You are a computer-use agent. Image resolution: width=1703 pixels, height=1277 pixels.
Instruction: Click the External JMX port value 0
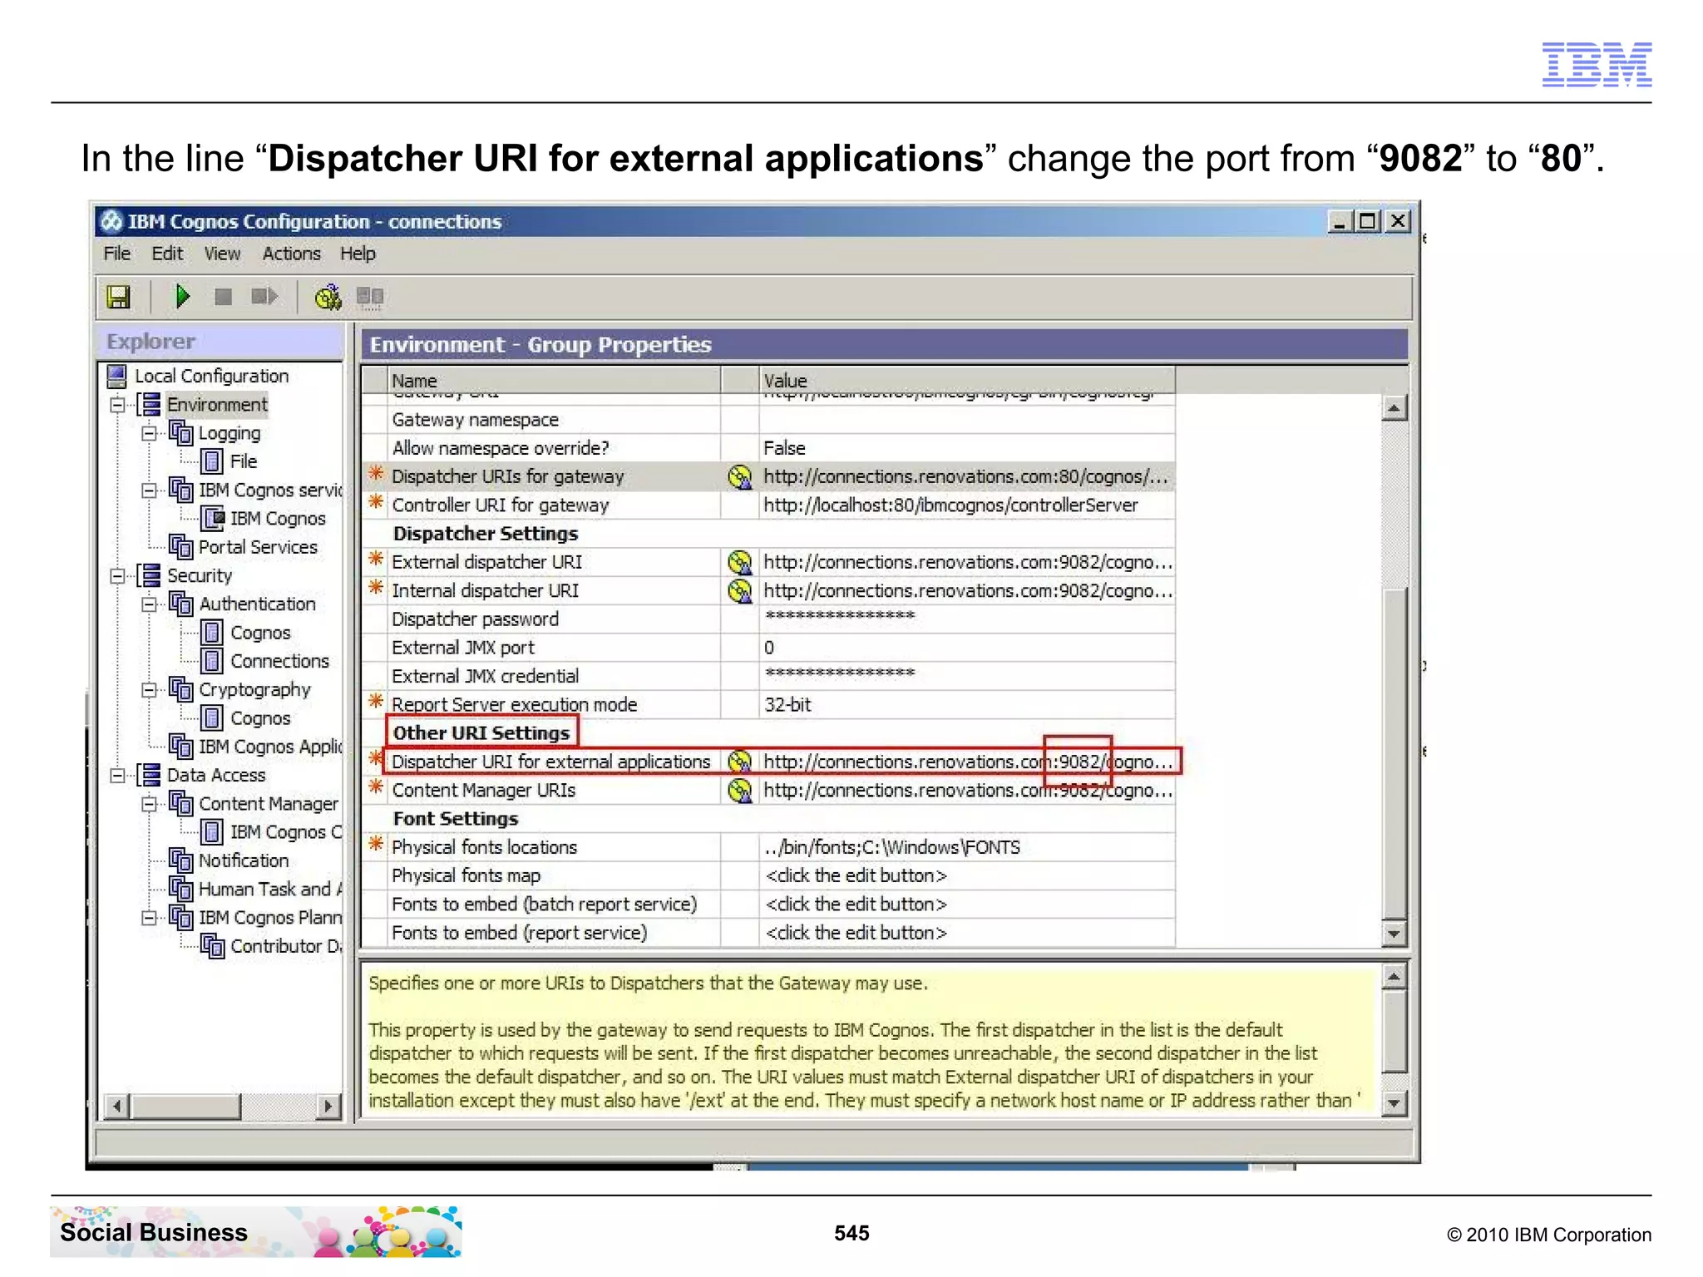(x=968, y=648)
